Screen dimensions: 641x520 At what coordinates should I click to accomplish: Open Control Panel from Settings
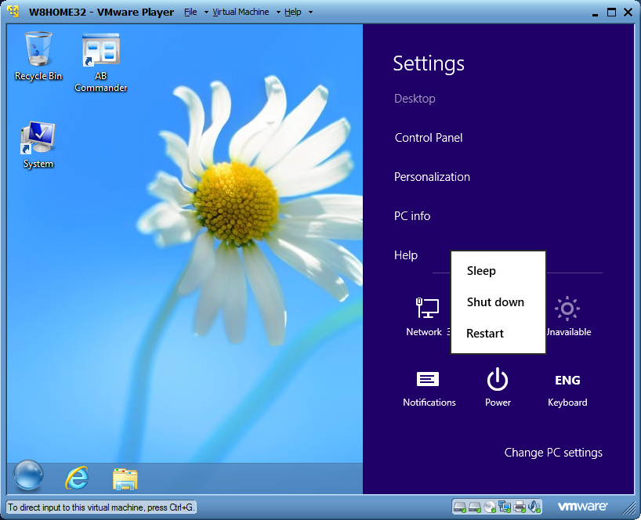point(429,138)
